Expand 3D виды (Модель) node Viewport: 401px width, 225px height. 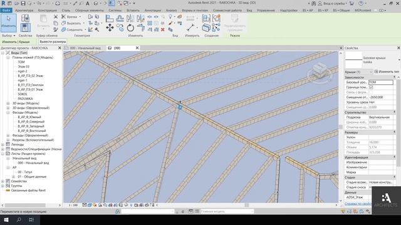[x=8, y=103]
